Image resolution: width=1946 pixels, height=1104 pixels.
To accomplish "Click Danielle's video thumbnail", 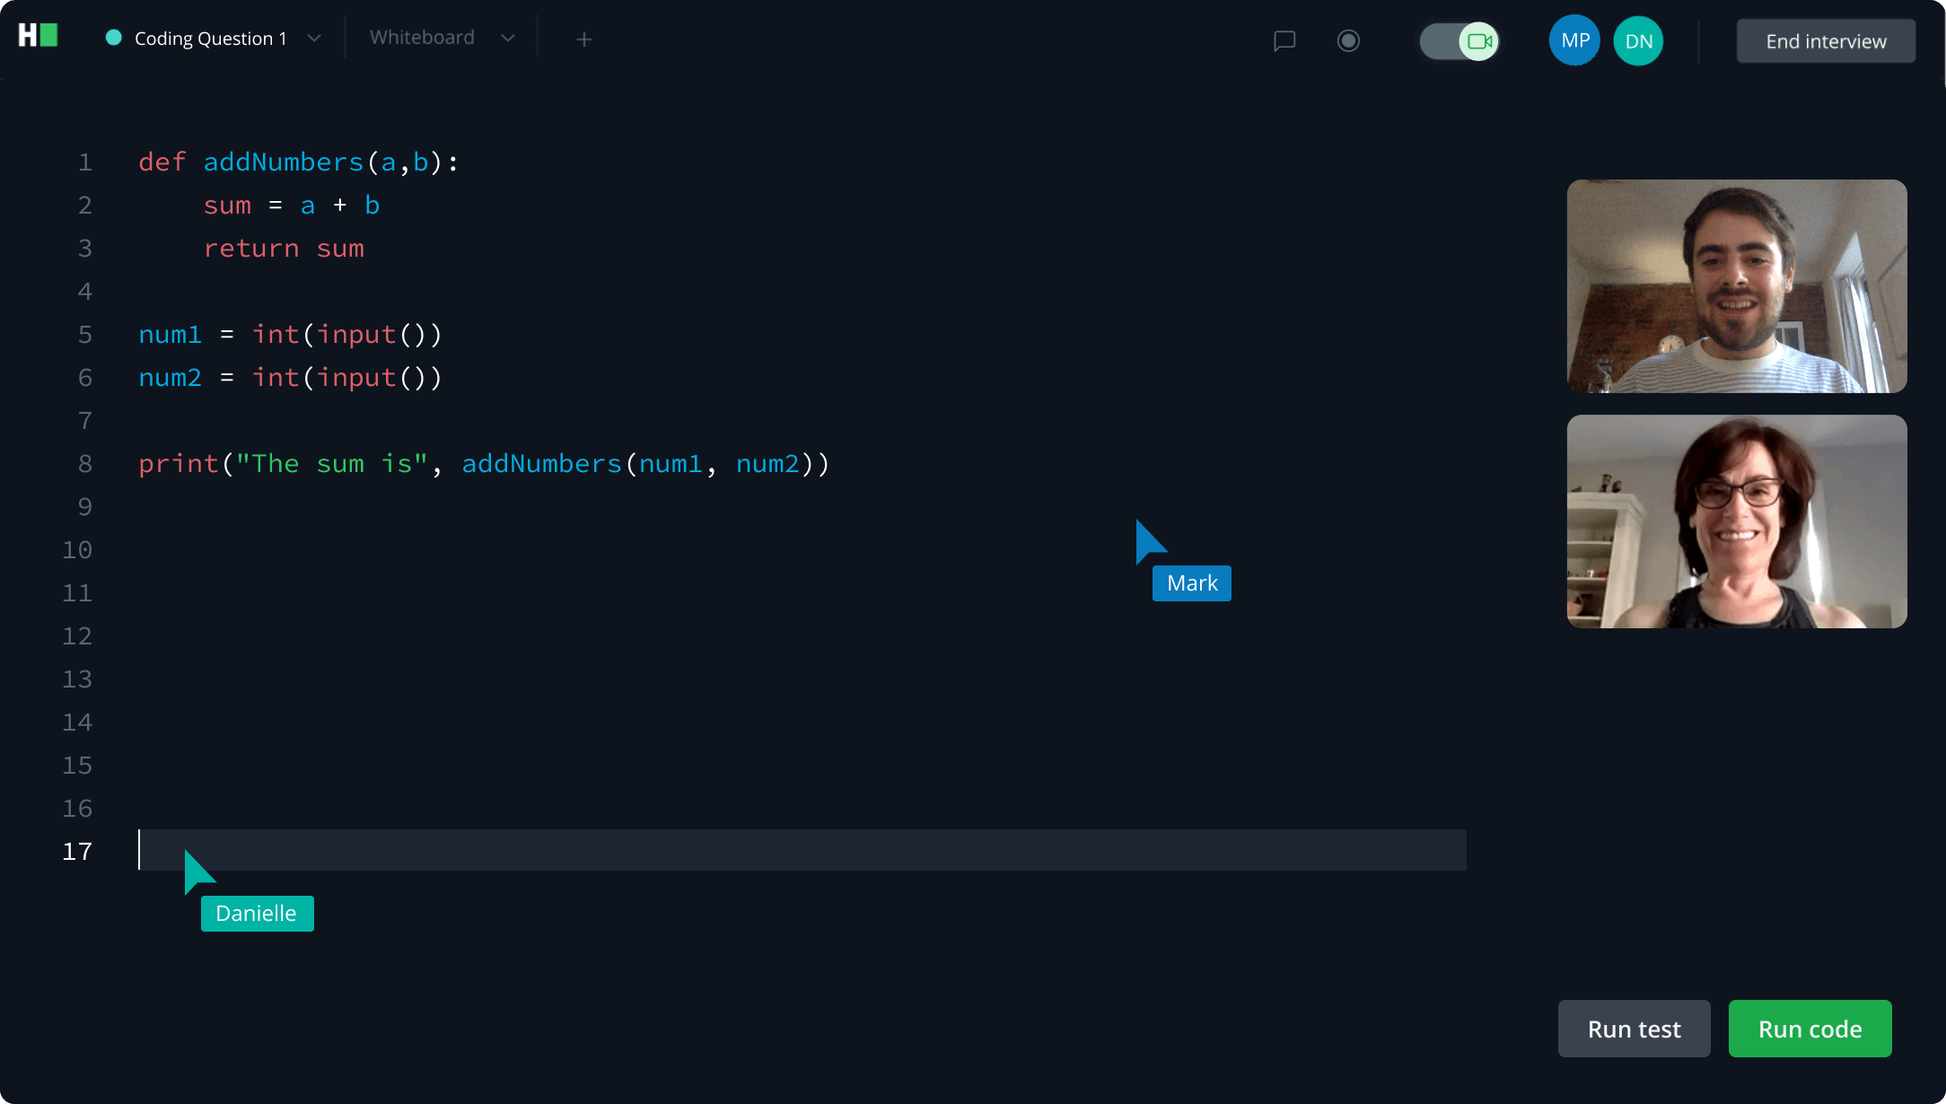I will point(1738,521).
